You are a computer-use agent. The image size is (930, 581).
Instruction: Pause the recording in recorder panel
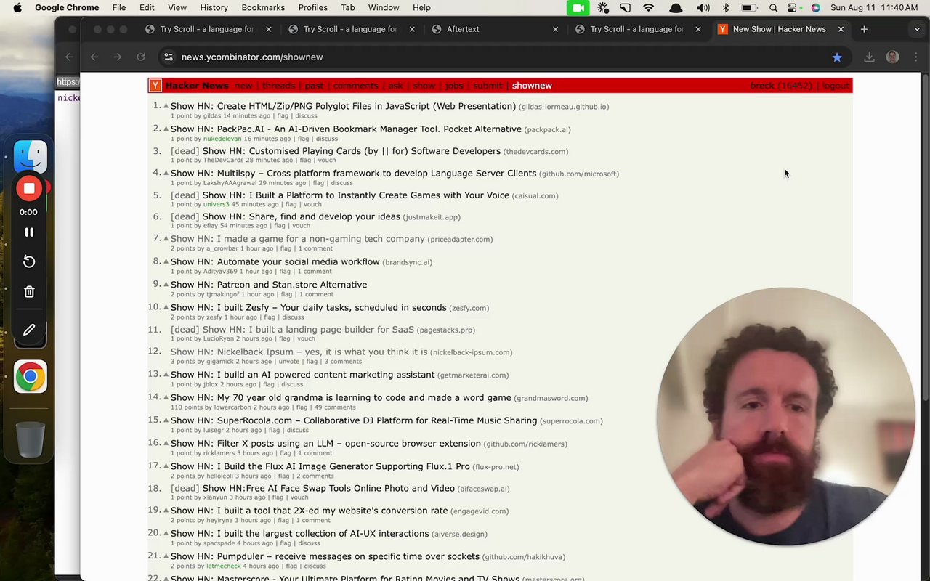(29, 232)
